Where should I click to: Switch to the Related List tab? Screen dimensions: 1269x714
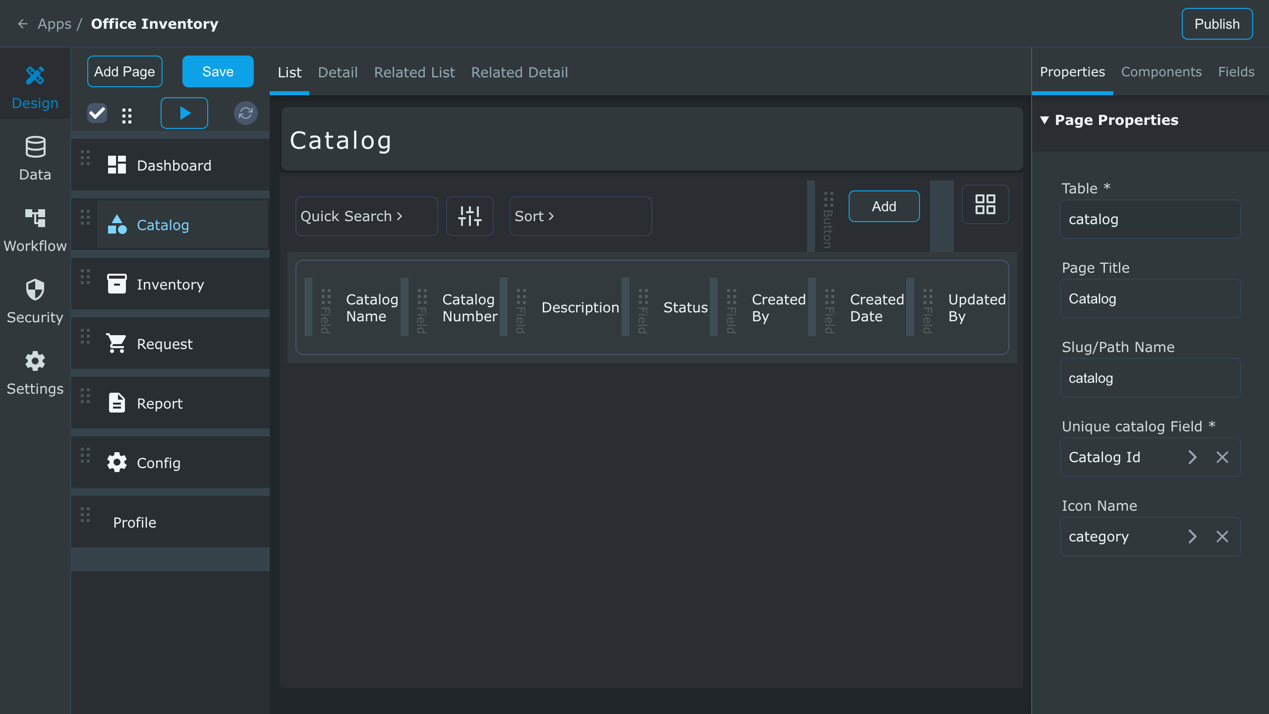[414, 72]
